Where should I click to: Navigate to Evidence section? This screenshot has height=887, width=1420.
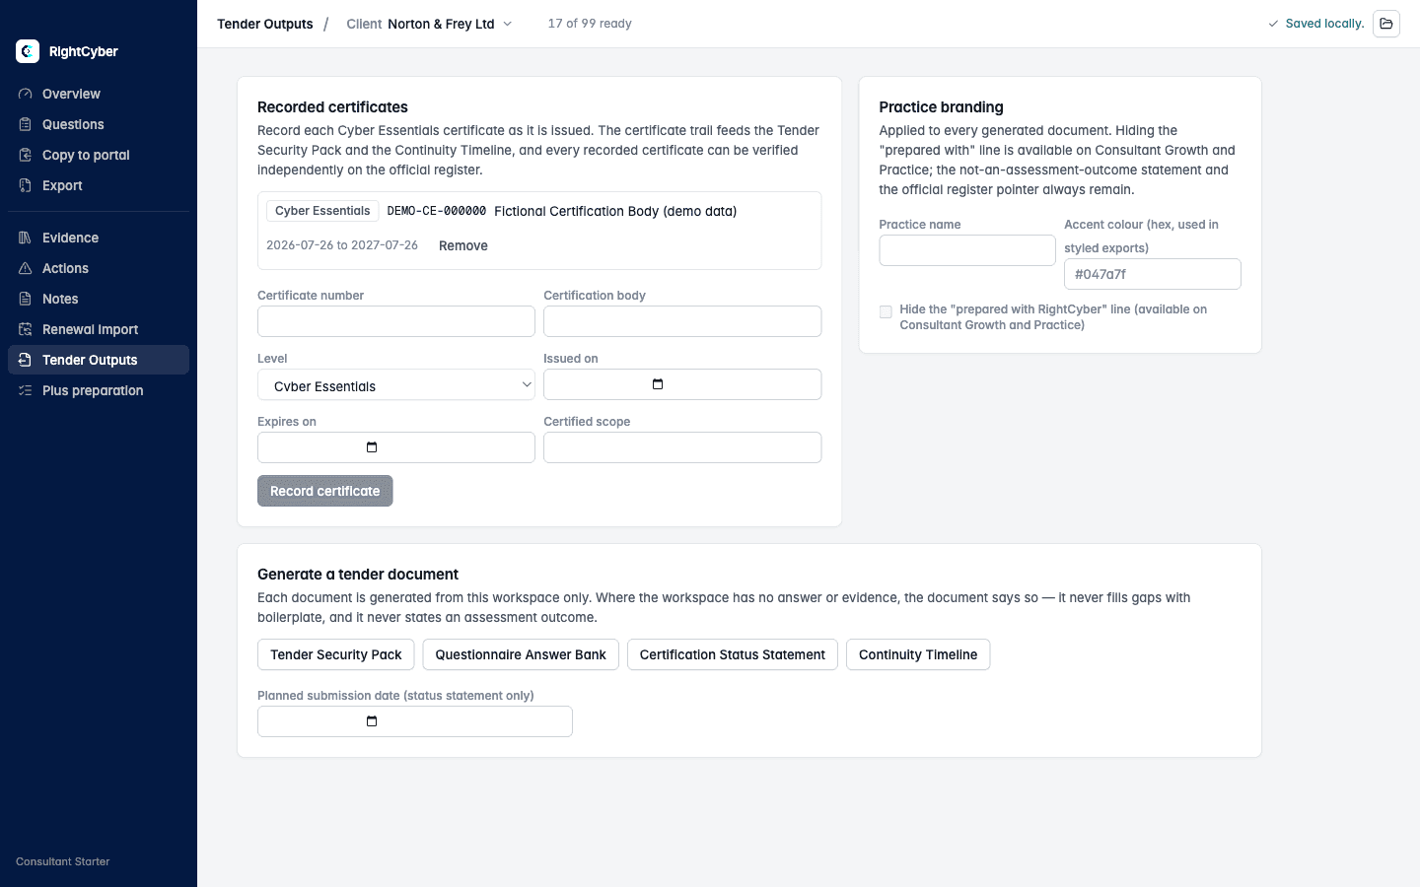coord(99,238)
